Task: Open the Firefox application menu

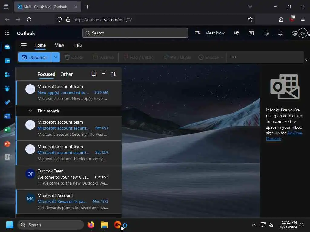Action: 303,19
